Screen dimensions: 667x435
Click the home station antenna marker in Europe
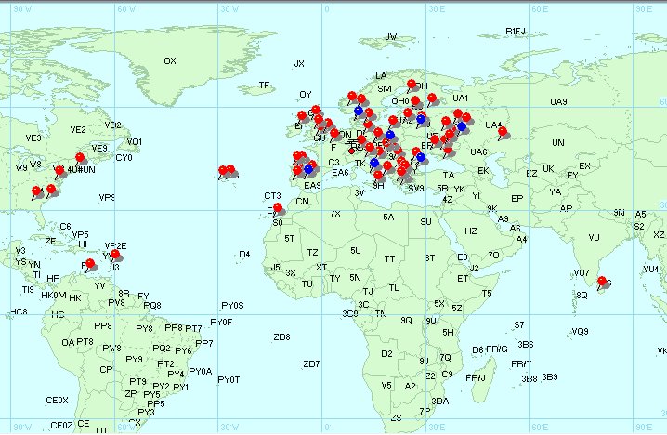352,145
